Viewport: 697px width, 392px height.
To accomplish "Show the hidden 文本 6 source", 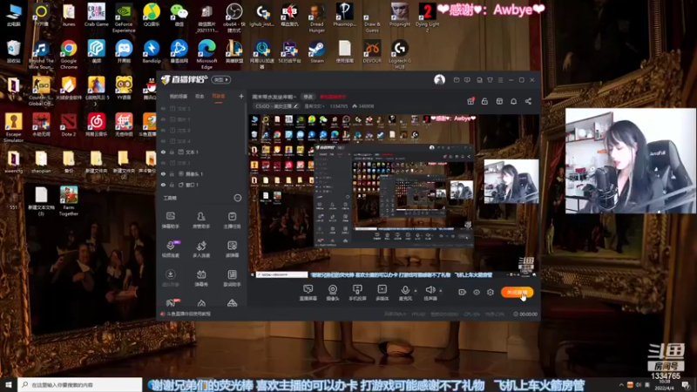I will tap(163, 130).
